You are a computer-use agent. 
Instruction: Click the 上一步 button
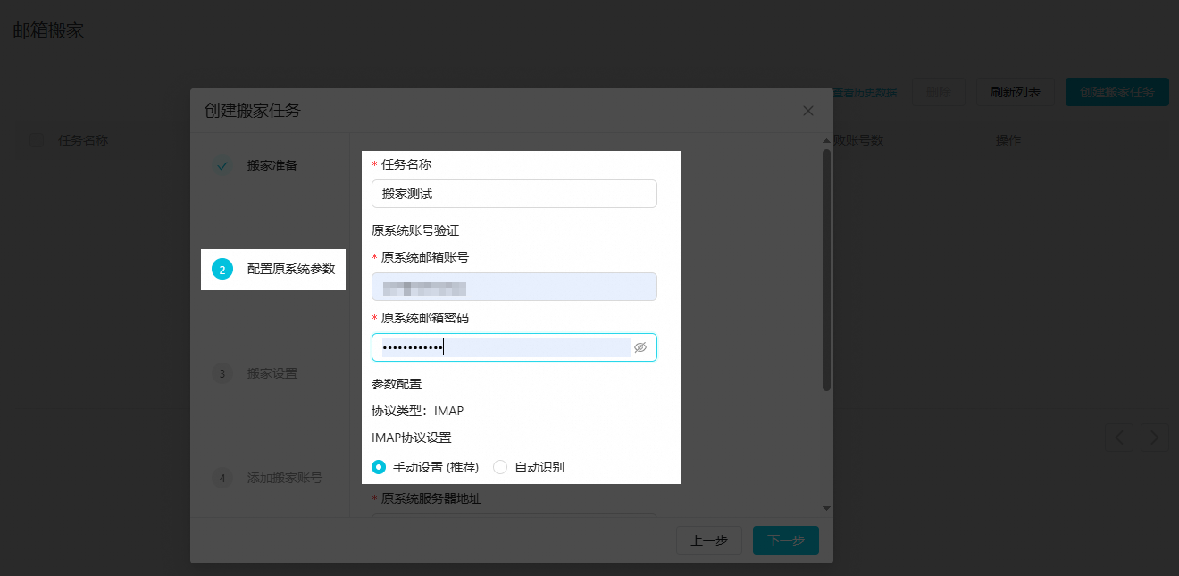pos(709,540)
